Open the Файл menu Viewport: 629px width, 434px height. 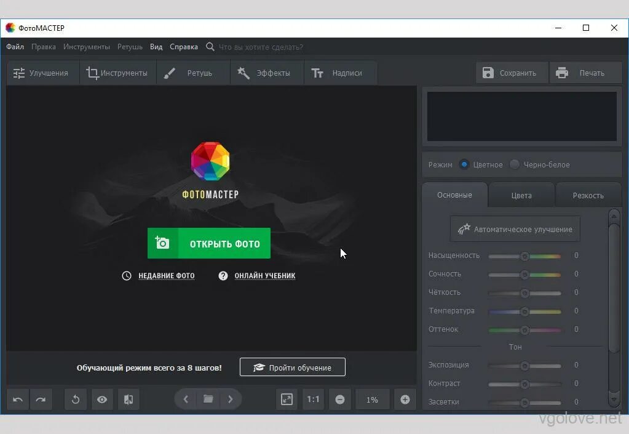tap(15, 47)
